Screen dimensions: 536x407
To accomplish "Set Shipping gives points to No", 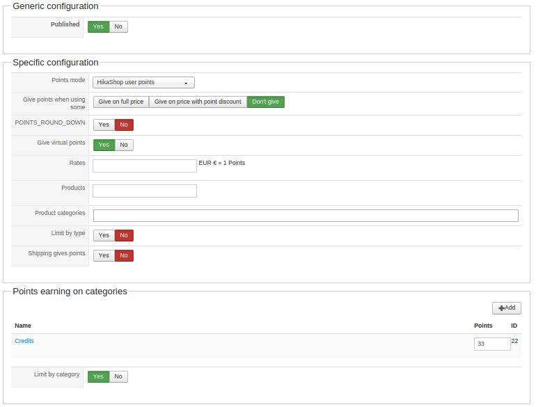I will point(124,255).
